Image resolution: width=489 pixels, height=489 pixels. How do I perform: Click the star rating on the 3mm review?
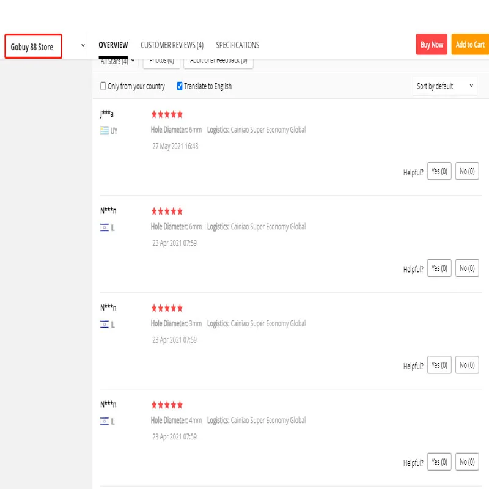(167, 308)
